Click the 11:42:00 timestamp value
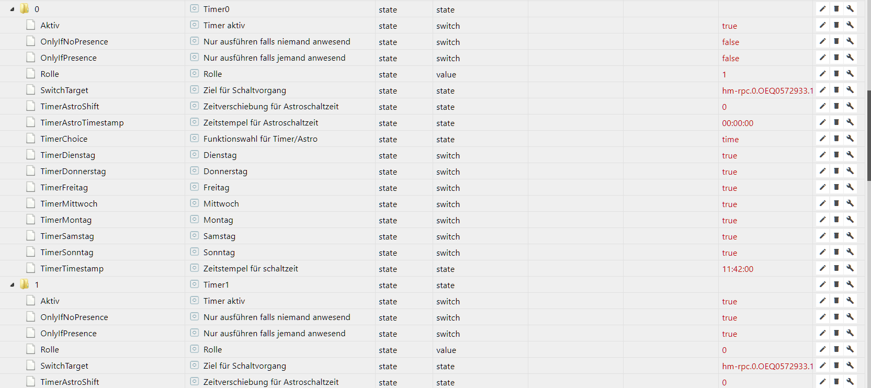This screenshot has width=871, height=388. [738, 269]
